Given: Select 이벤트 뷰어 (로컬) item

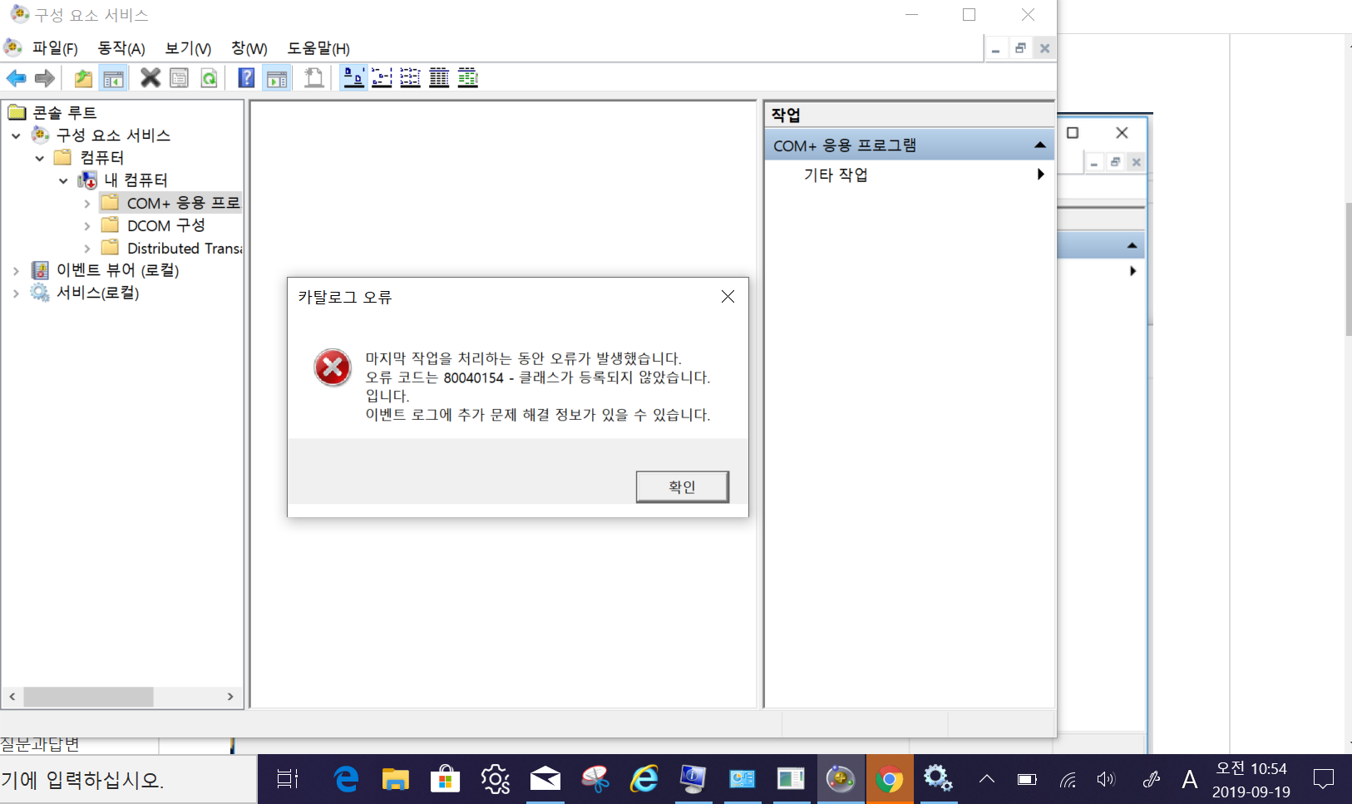Looking at the screenshot, I should [117, 270].
